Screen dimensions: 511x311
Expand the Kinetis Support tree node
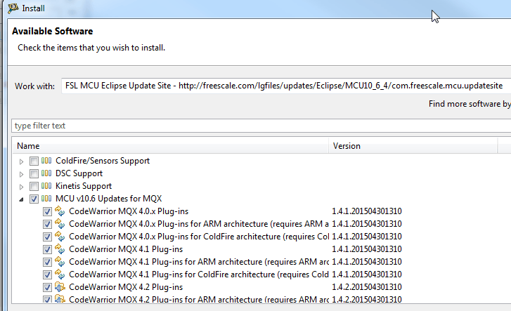coord(22,186)
